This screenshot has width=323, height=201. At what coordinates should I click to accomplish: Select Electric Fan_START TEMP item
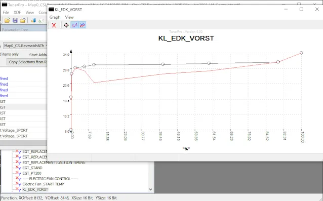pyautogui.click(x=43, y=184)
